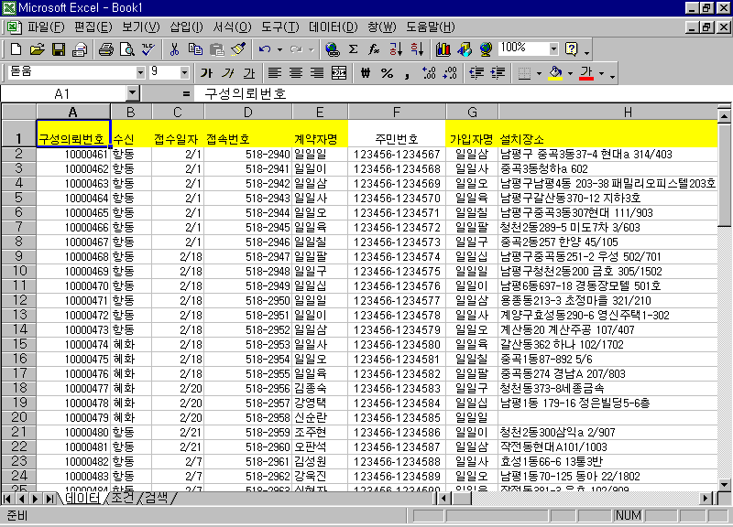733x527 pixels.
Task: Select row 10 header
Action: [18, 271]
